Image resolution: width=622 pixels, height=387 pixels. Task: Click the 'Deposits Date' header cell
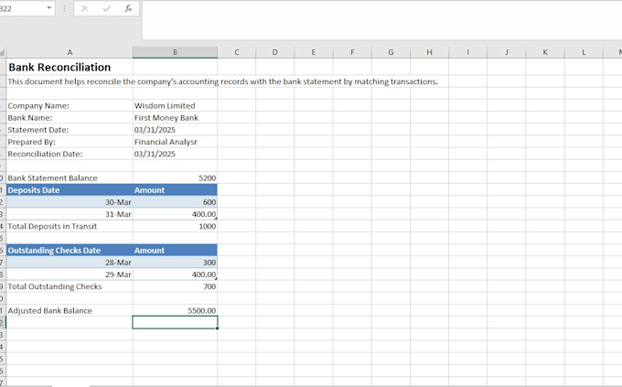click(70, 190)
